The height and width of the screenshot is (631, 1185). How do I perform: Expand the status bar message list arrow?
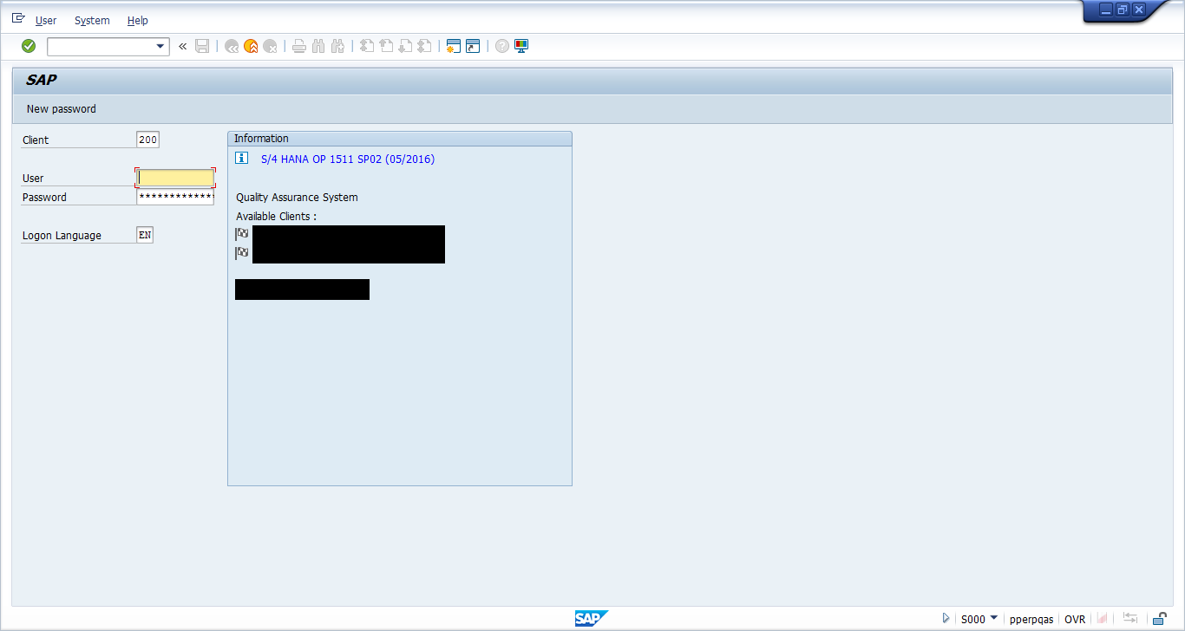[946, 619]
